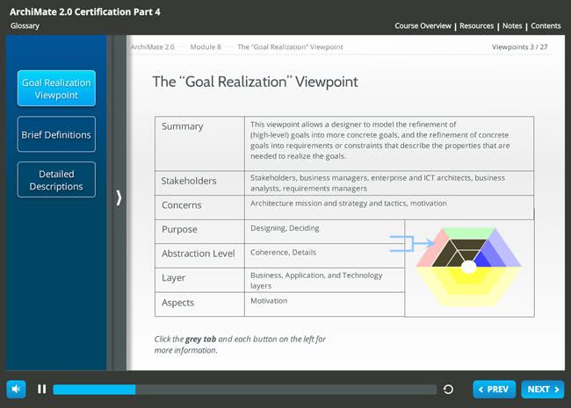The image size is (571, 408).
Task: Click the Purpose row label
Action: [x=179, y=230]
